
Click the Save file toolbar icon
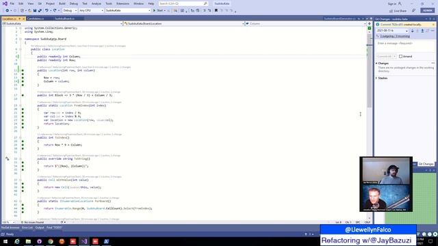tap(35, 11)
